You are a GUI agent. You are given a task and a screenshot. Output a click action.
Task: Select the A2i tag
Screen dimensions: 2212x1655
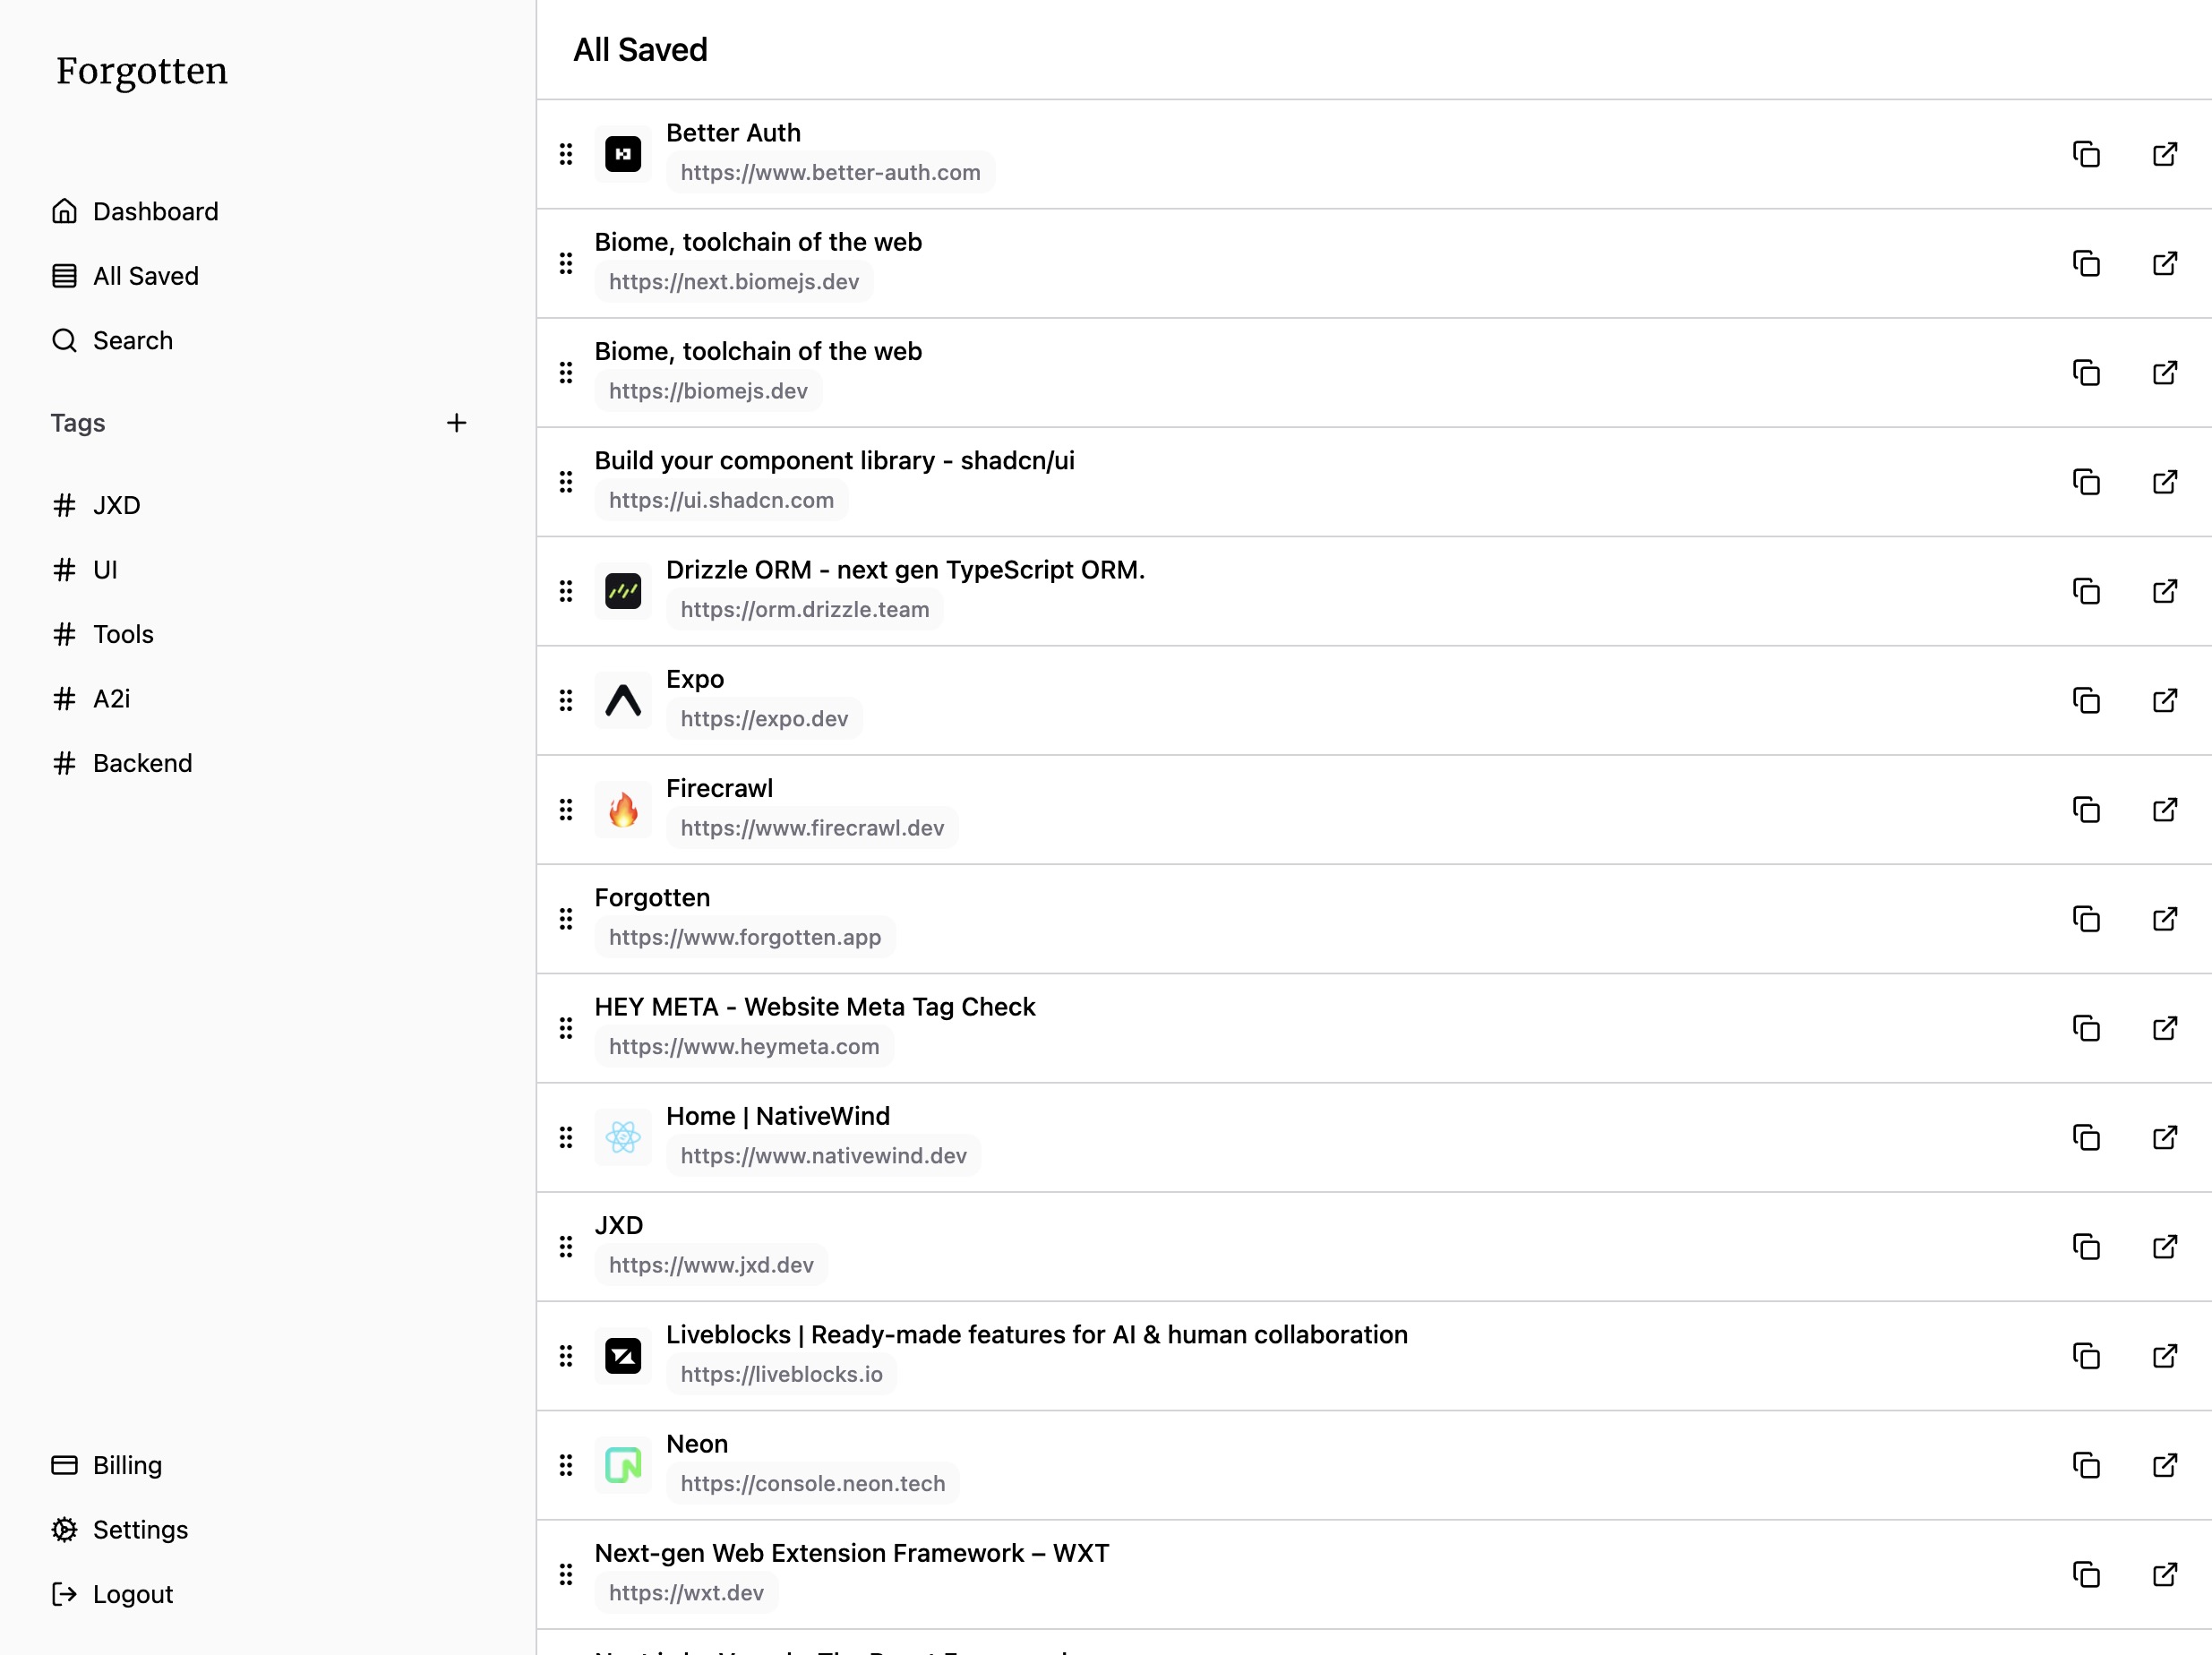point(91,698)
